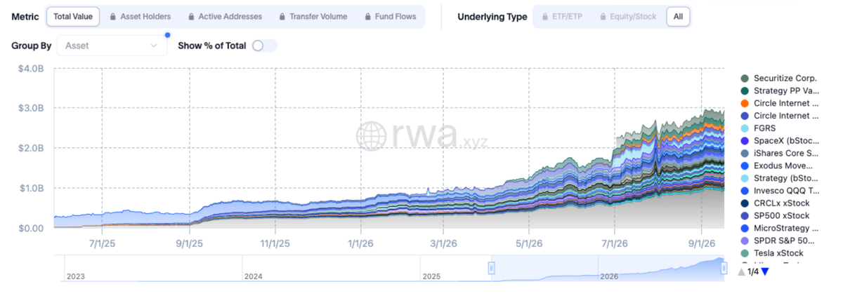Click the lock icon beside Active Addresses
The height and width of the screenshot is (303, 843).
190,16
